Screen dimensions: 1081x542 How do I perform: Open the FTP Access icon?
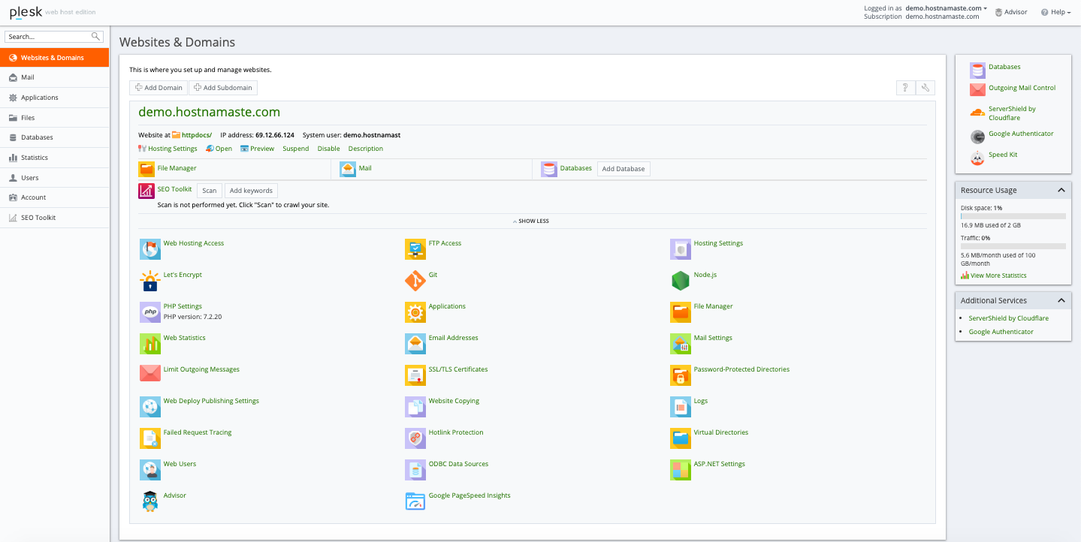point(415,249)
